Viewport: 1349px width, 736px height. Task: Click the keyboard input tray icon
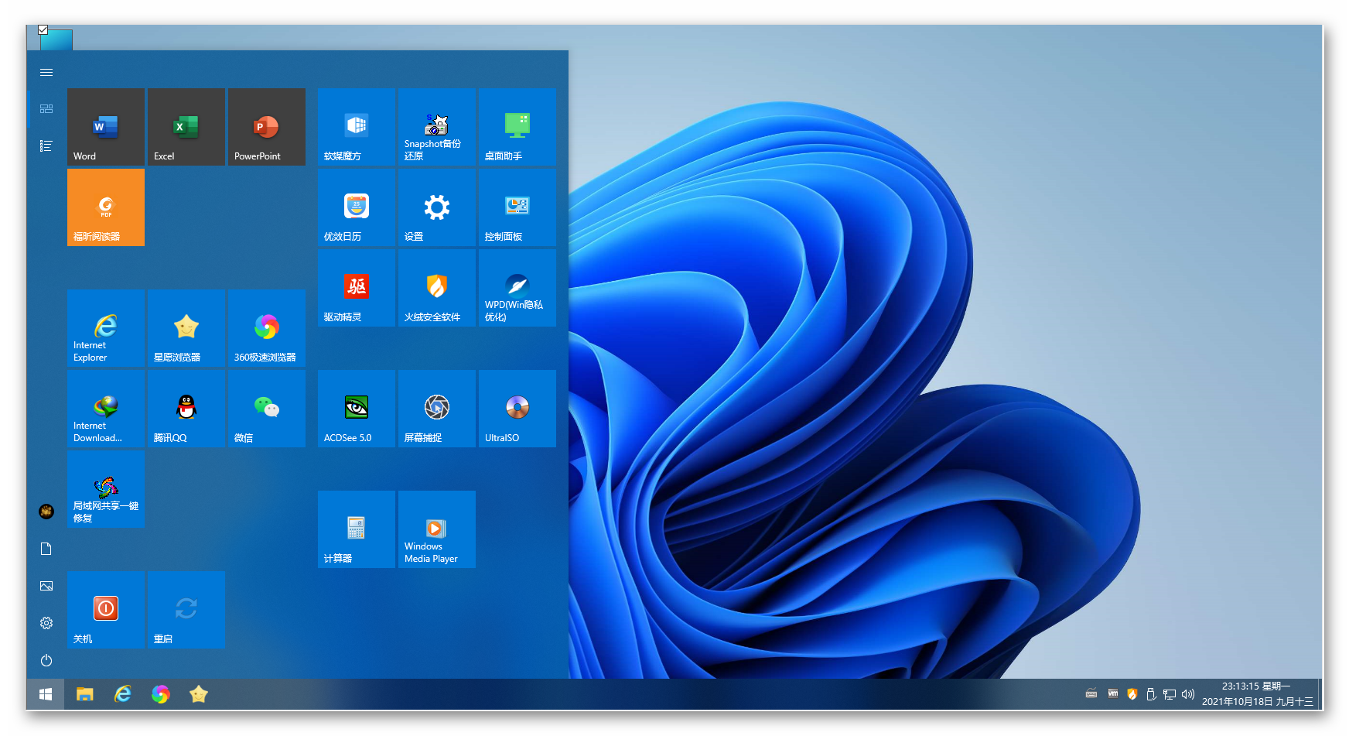click(1091, 694)
